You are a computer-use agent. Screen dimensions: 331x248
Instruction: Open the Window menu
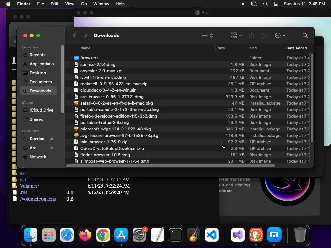[101, 4]
